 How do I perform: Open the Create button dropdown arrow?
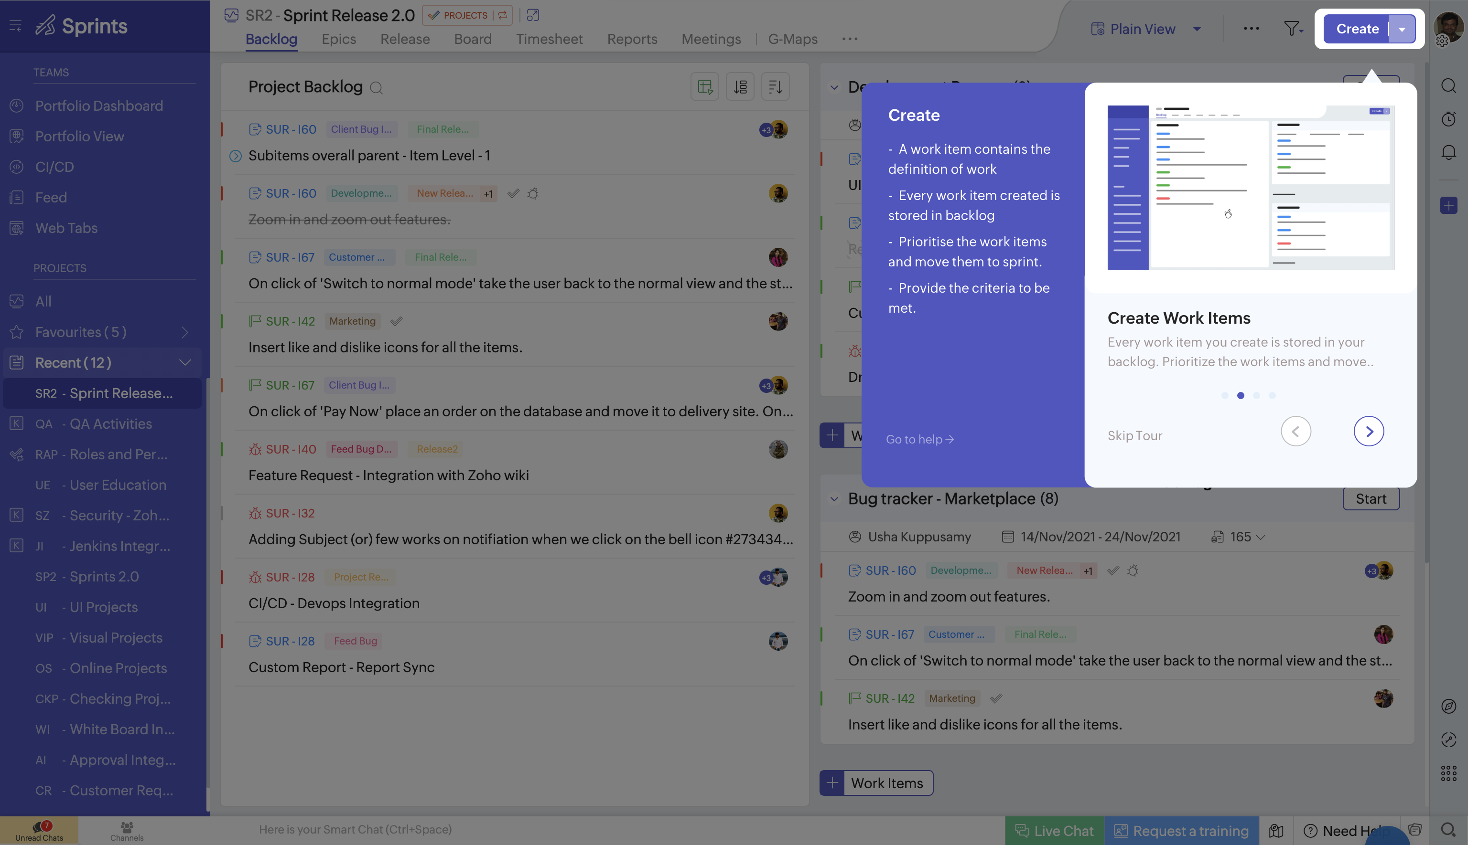(1402, 29)
